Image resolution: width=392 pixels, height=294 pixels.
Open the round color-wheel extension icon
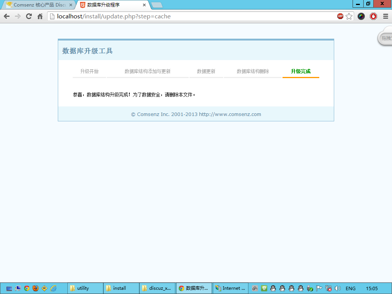coord(361,16)
